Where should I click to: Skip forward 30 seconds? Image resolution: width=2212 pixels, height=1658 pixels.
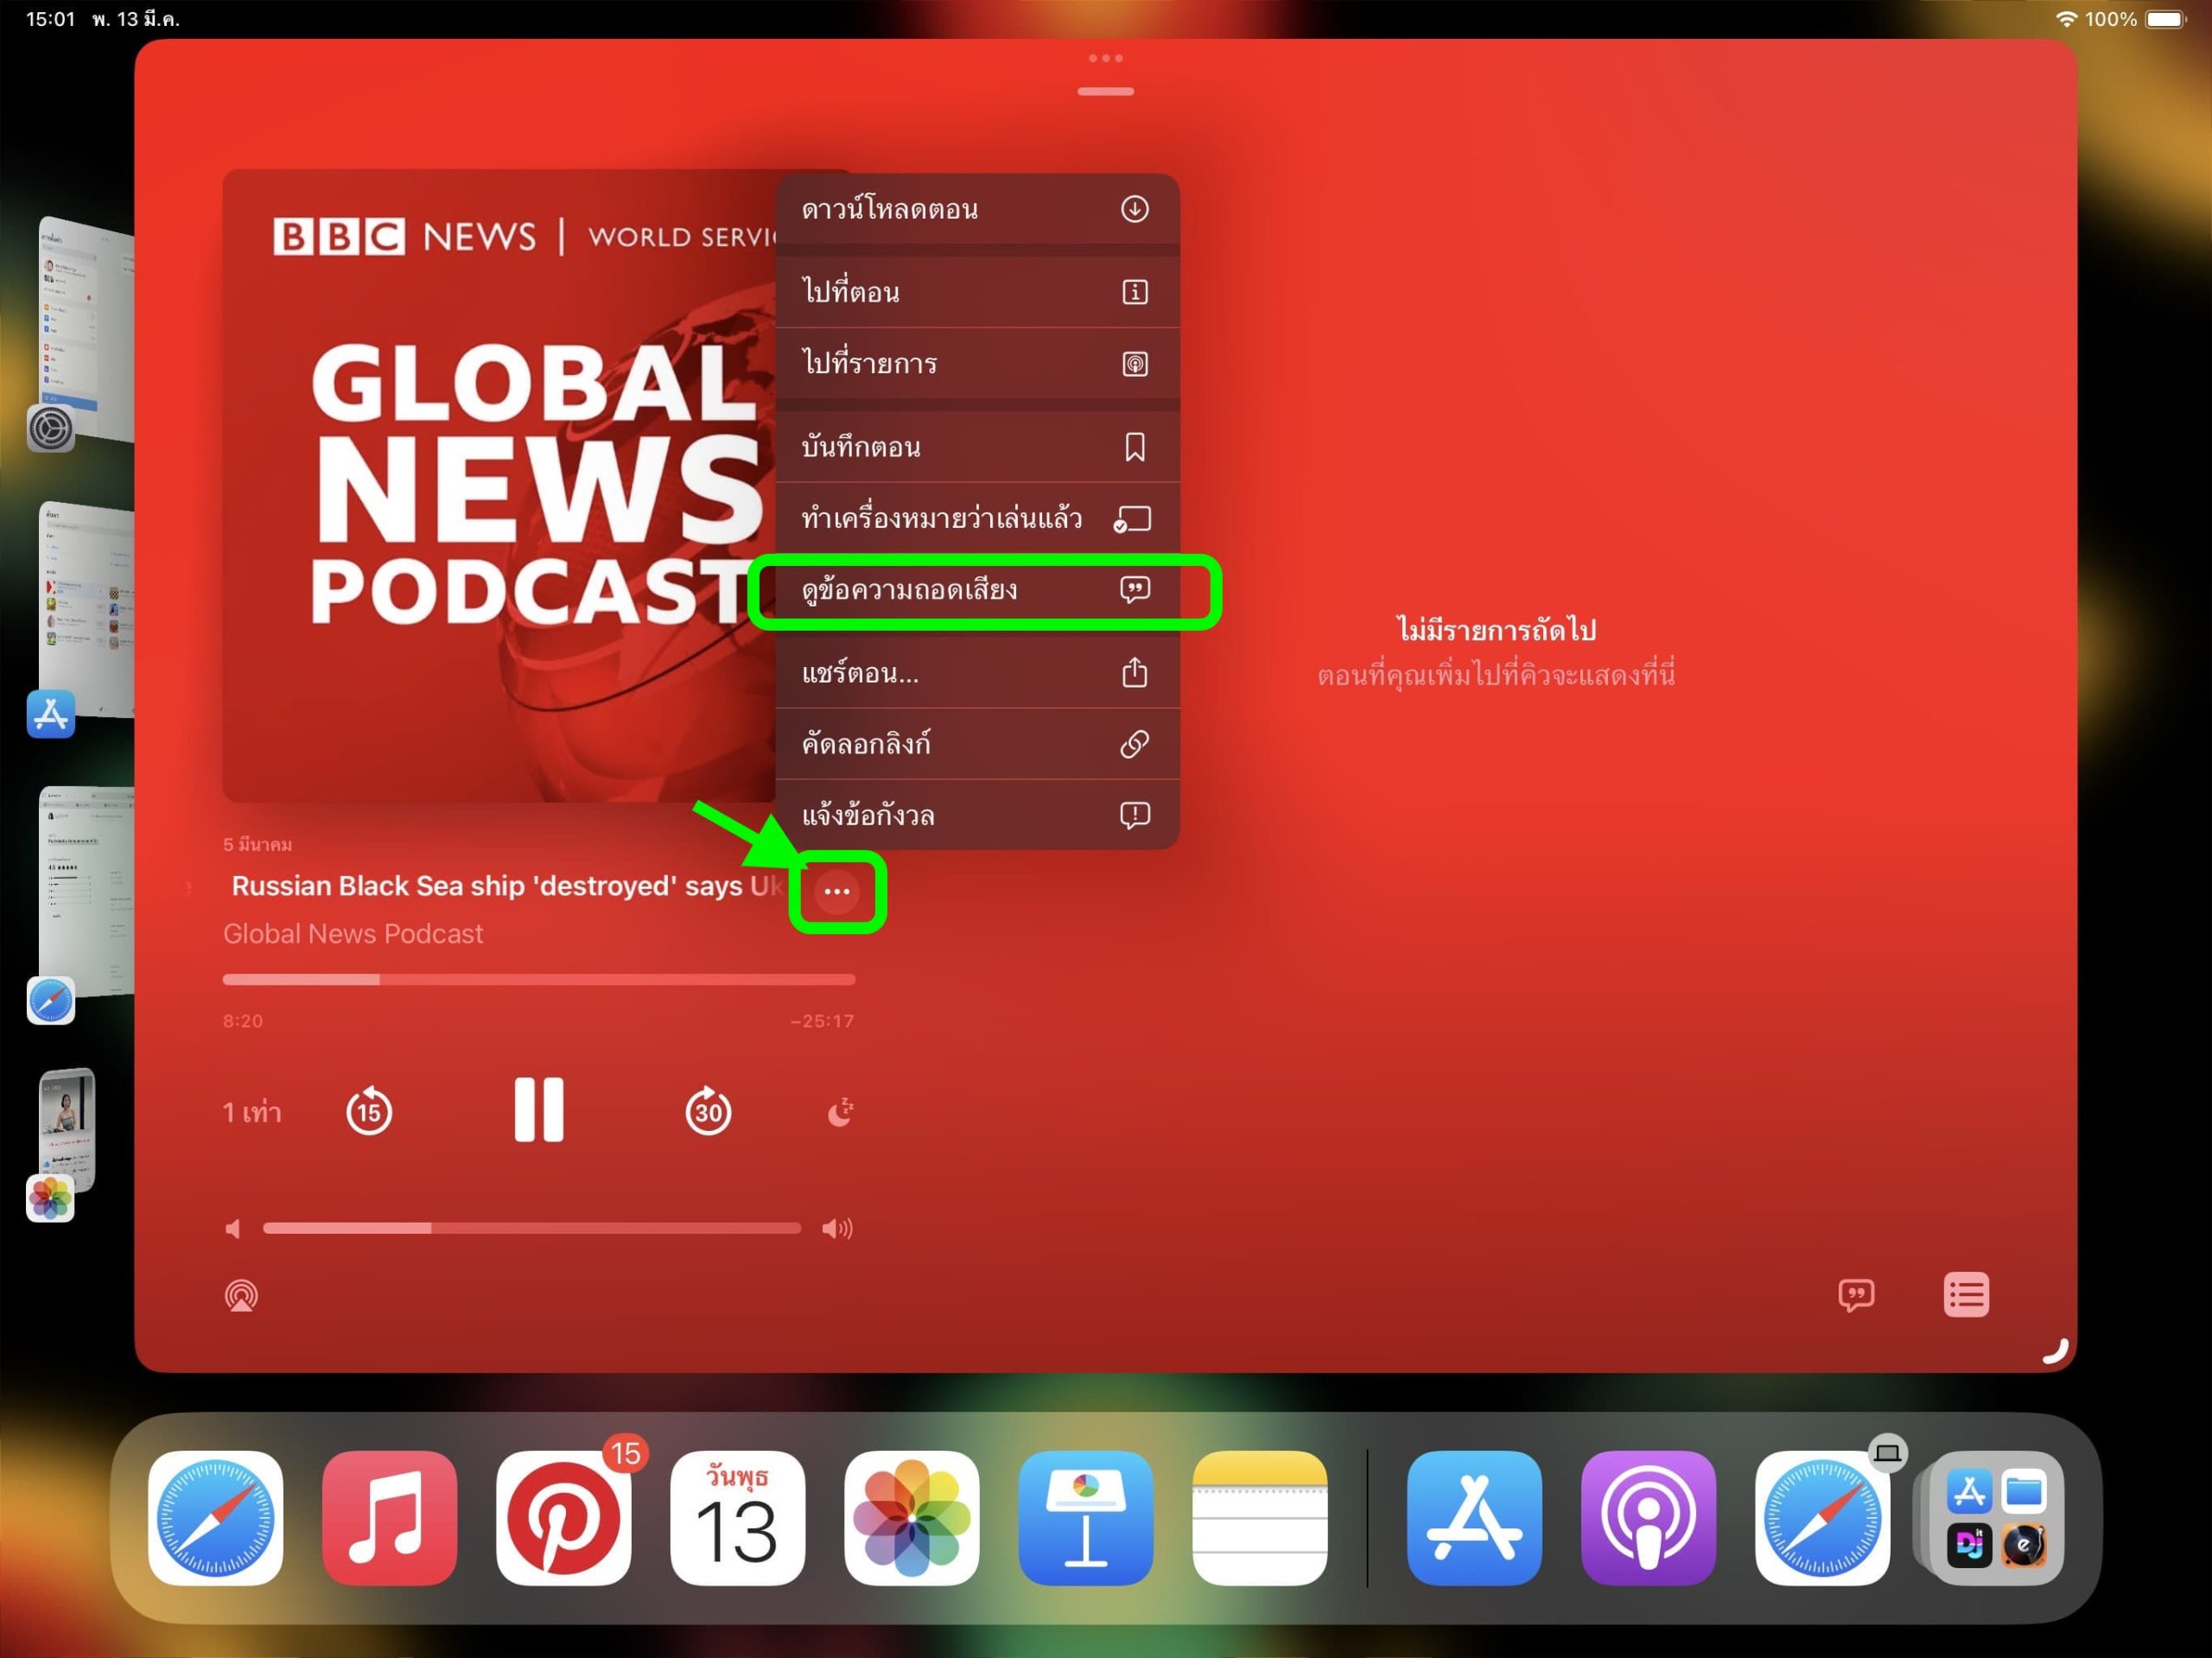tap(708, 1111)
